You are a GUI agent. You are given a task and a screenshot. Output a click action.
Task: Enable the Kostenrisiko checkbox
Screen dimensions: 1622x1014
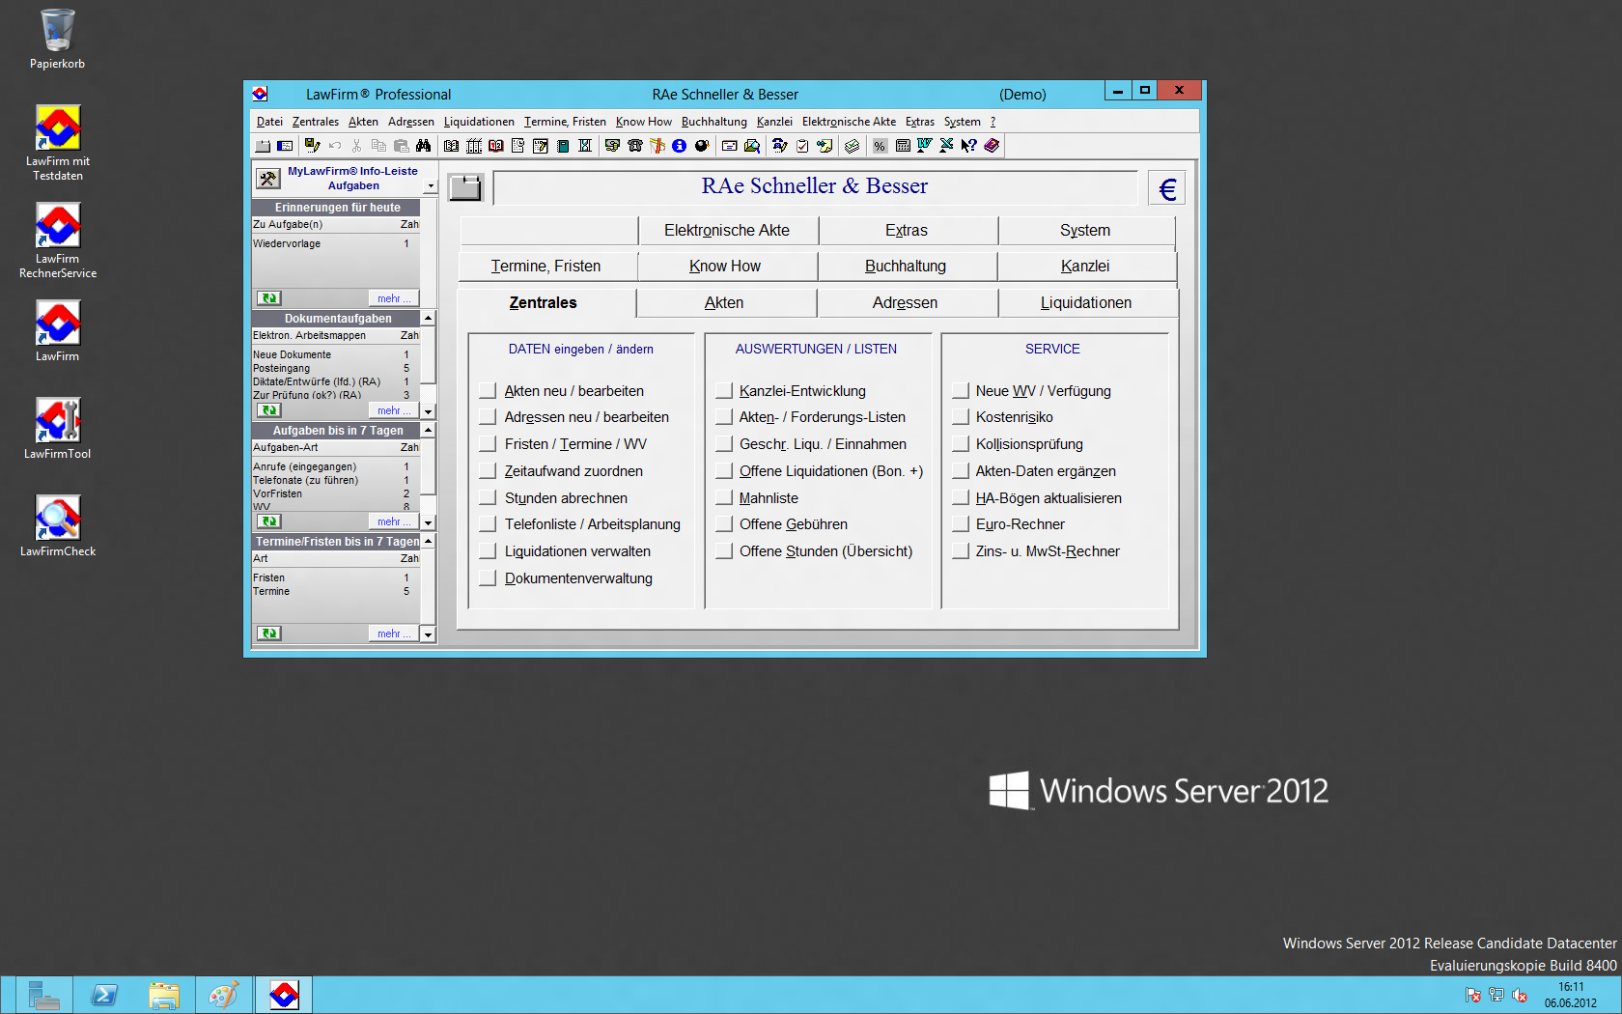point(960,417)
